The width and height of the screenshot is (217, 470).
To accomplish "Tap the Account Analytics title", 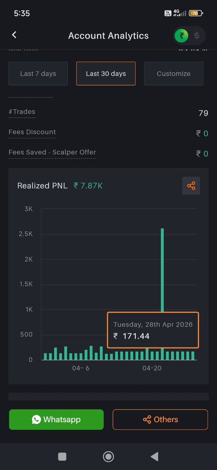I will pyautogui.click(x=108, y=36).
